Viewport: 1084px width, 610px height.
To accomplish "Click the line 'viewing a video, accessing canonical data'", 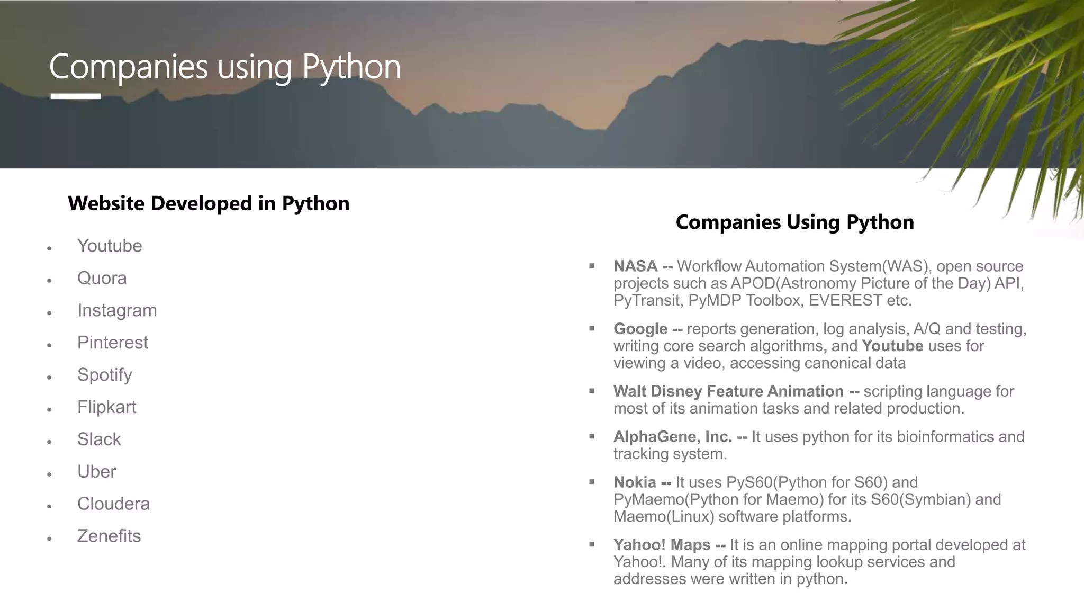I will coord(760,363).
